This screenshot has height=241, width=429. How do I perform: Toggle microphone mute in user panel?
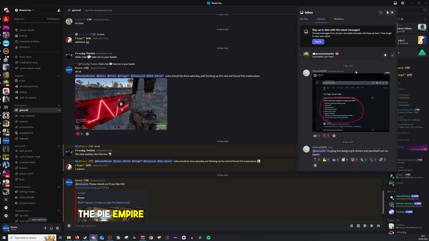pos(45,228)
